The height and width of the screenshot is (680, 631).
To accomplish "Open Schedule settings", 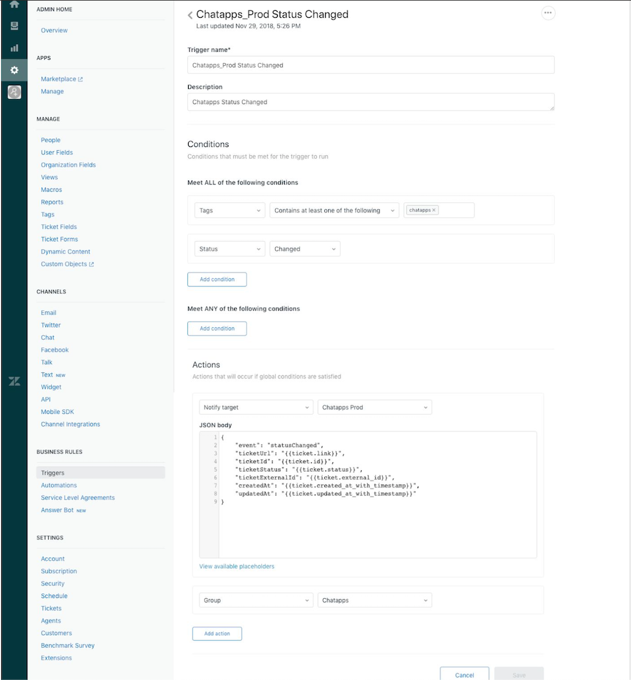I will click(54, 596).
